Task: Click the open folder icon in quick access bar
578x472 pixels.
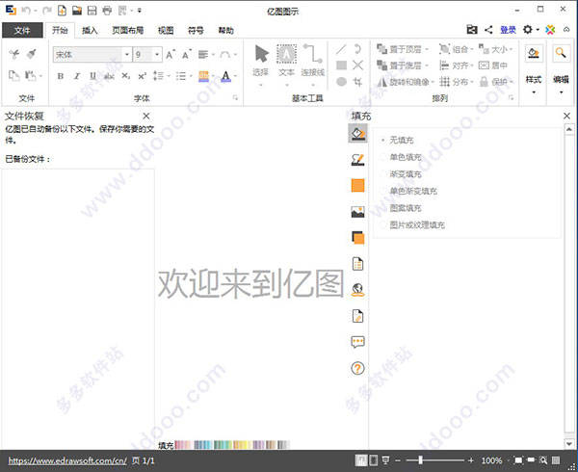Action: coord(77,11)
